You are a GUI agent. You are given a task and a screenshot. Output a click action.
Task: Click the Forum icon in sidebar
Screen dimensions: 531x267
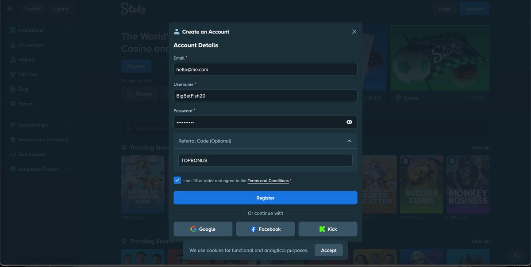[x=13, y=104]
